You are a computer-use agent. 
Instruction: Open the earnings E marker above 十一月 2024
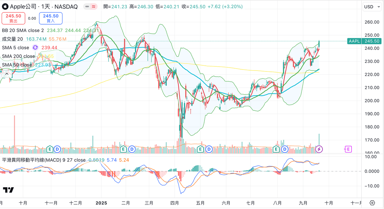click(x=50, y=149)
